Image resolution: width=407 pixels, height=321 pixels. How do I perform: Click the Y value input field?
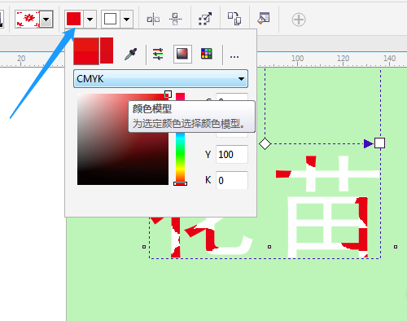tap(232, 155)
